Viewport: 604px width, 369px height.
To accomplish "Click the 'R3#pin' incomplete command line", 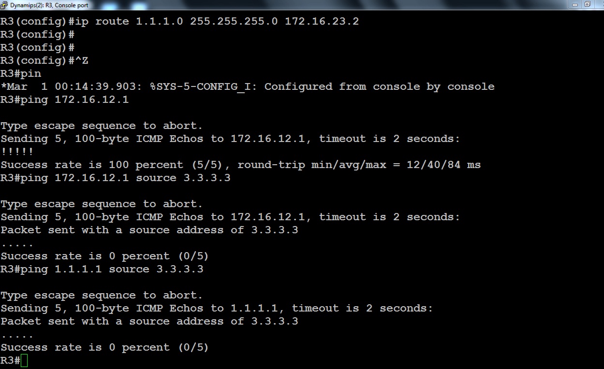I will [21, 74].
